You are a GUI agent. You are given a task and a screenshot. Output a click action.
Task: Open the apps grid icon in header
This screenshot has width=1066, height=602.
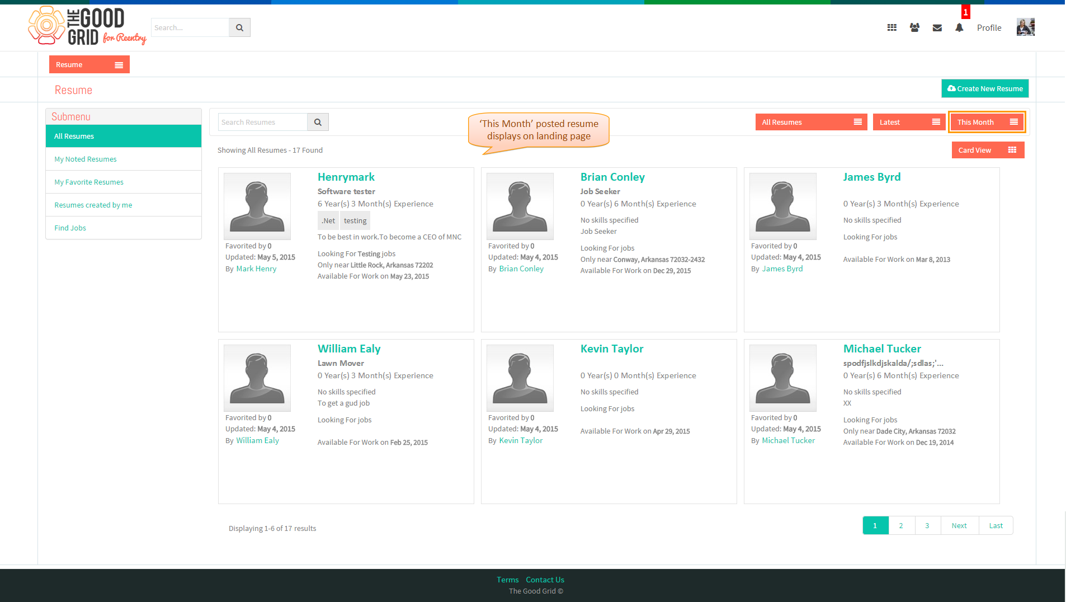coord(892,27)
